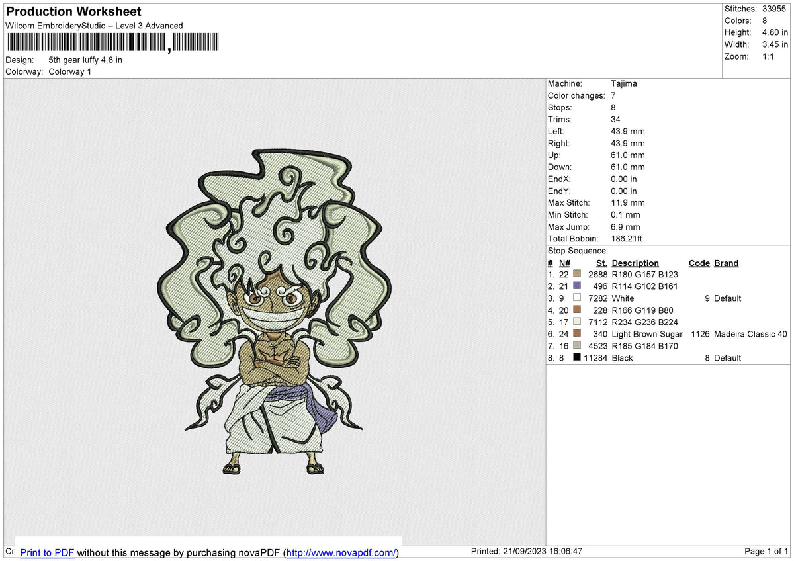Click the Luffy embroidery design preview

click(x=273, y=311)
